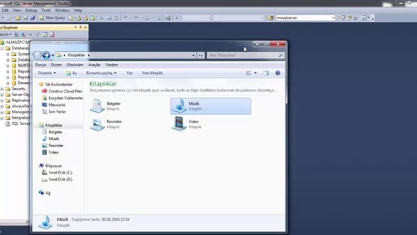Viewport: 417px width, 235px height.
Task: Select the Müzik library icon
Action: (x=180, y=106)
